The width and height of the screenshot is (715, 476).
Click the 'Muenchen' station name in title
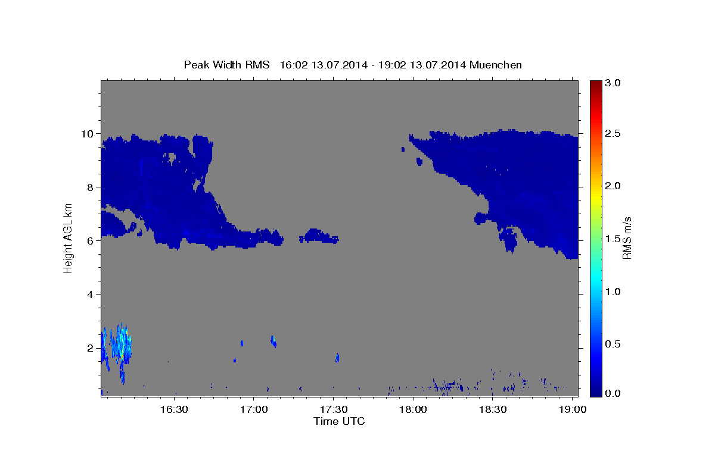(x=496, y=65)
